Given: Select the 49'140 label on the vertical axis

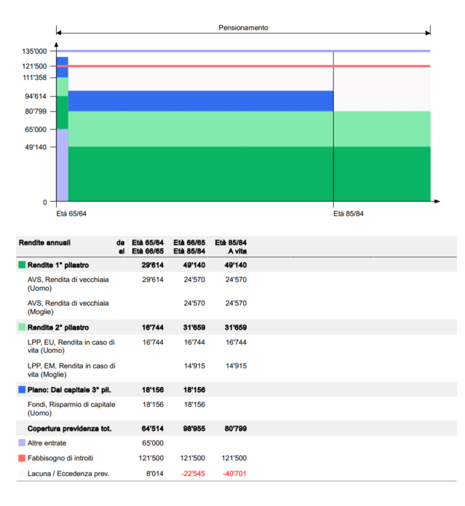Looking at the screenshot, I should (x=36, y=147).
